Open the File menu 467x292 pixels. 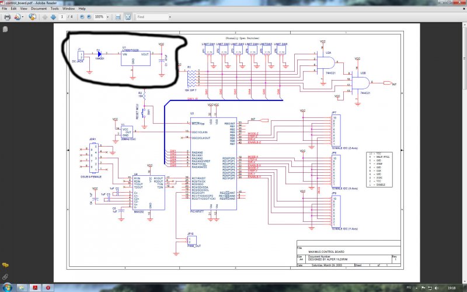click(x=5, y=9)
